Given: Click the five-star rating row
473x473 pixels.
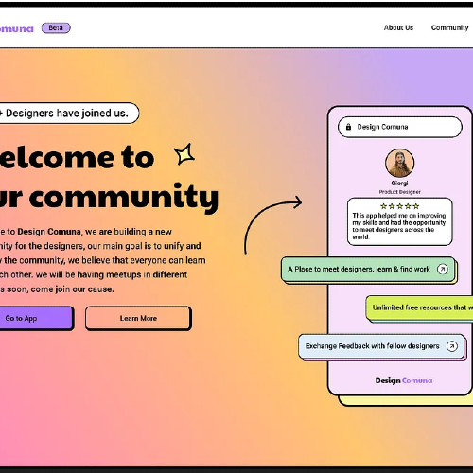Looking at the screenshot, I should click(x=399, y=206).
